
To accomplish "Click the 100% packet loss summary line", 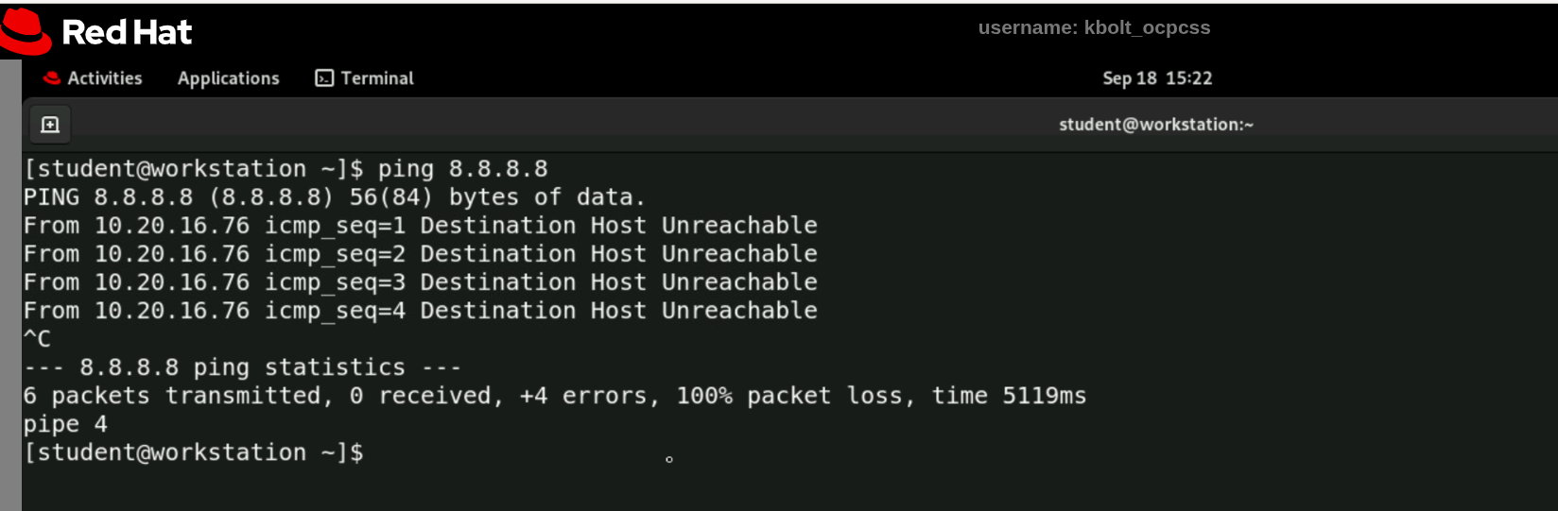I will (x=554, y=396).
